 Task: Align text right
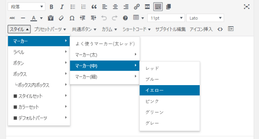point(126,7)
